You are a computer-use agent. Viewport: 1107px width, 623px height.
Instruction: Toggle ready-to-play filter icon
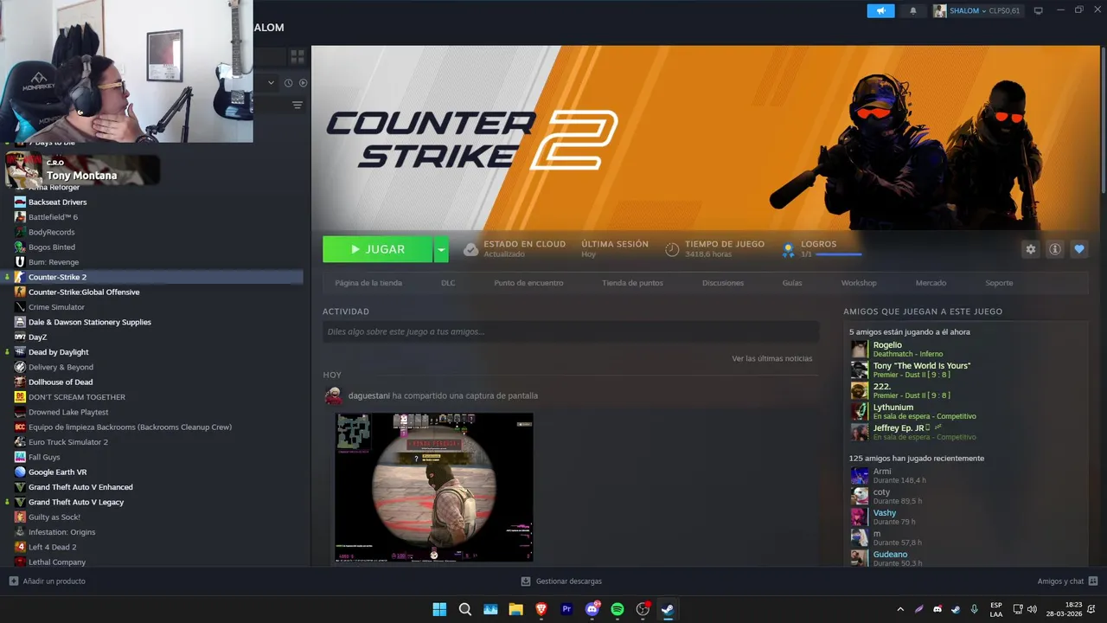click(303, 83)
